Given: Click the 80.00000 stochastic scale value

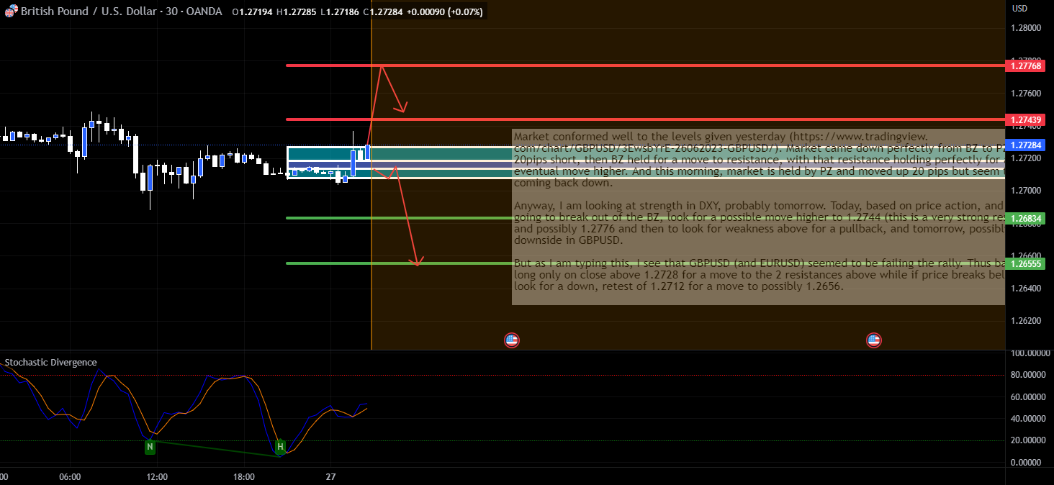Looking at the screenshot, I should coord(1029,375).
